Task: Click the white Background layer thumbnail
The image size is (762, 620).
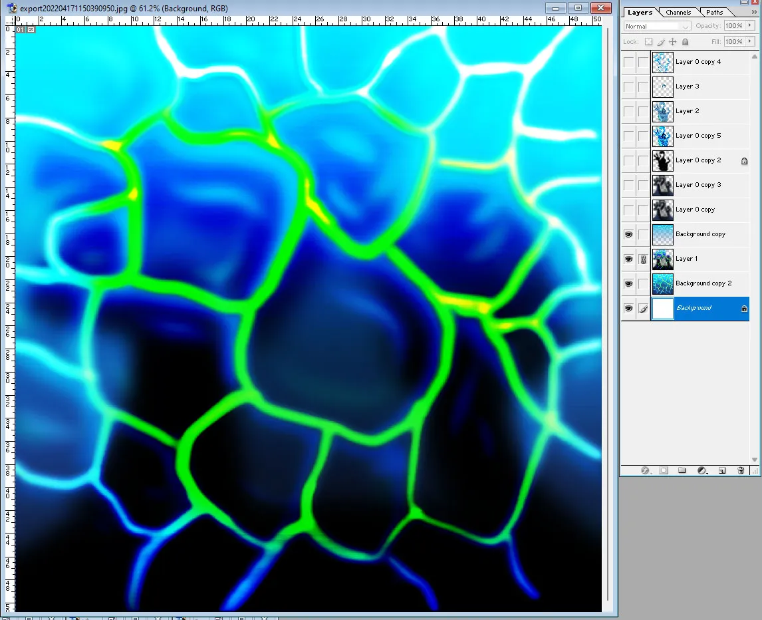Action: tap(662, 308)
